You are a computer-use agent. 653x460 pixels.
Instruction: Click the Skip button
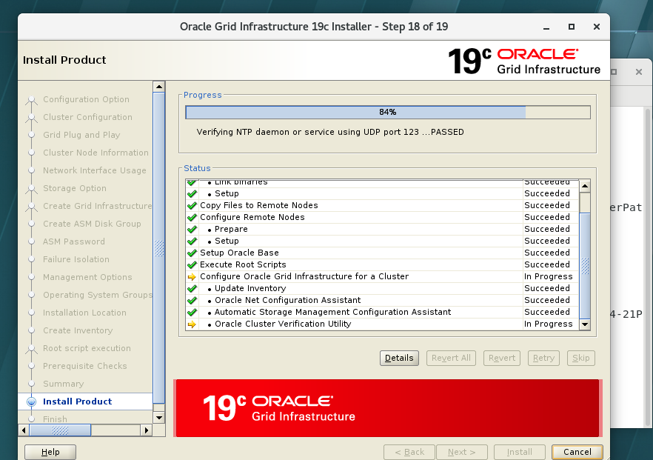581,358
